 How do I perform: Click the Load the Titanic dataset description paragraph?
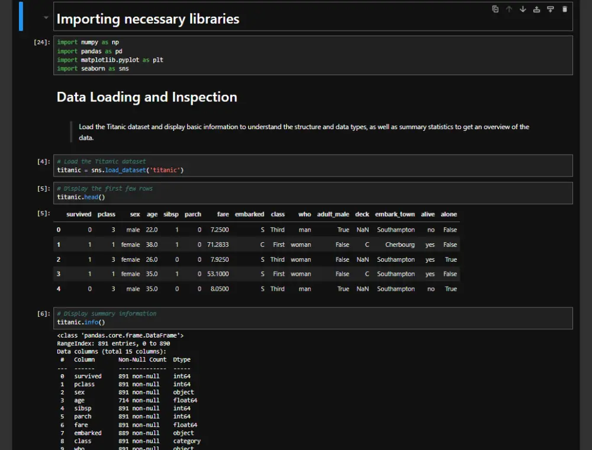(x=304, y=132)
